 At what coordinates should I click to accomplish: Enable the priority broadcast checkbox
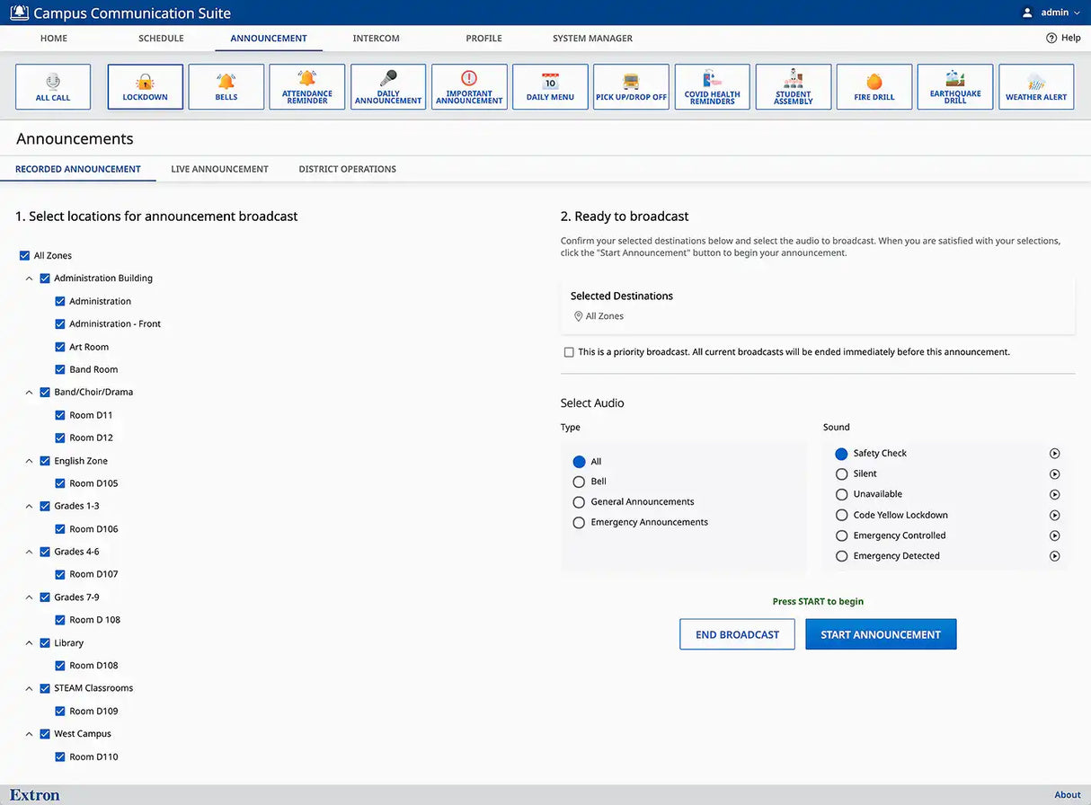[569, 352]
